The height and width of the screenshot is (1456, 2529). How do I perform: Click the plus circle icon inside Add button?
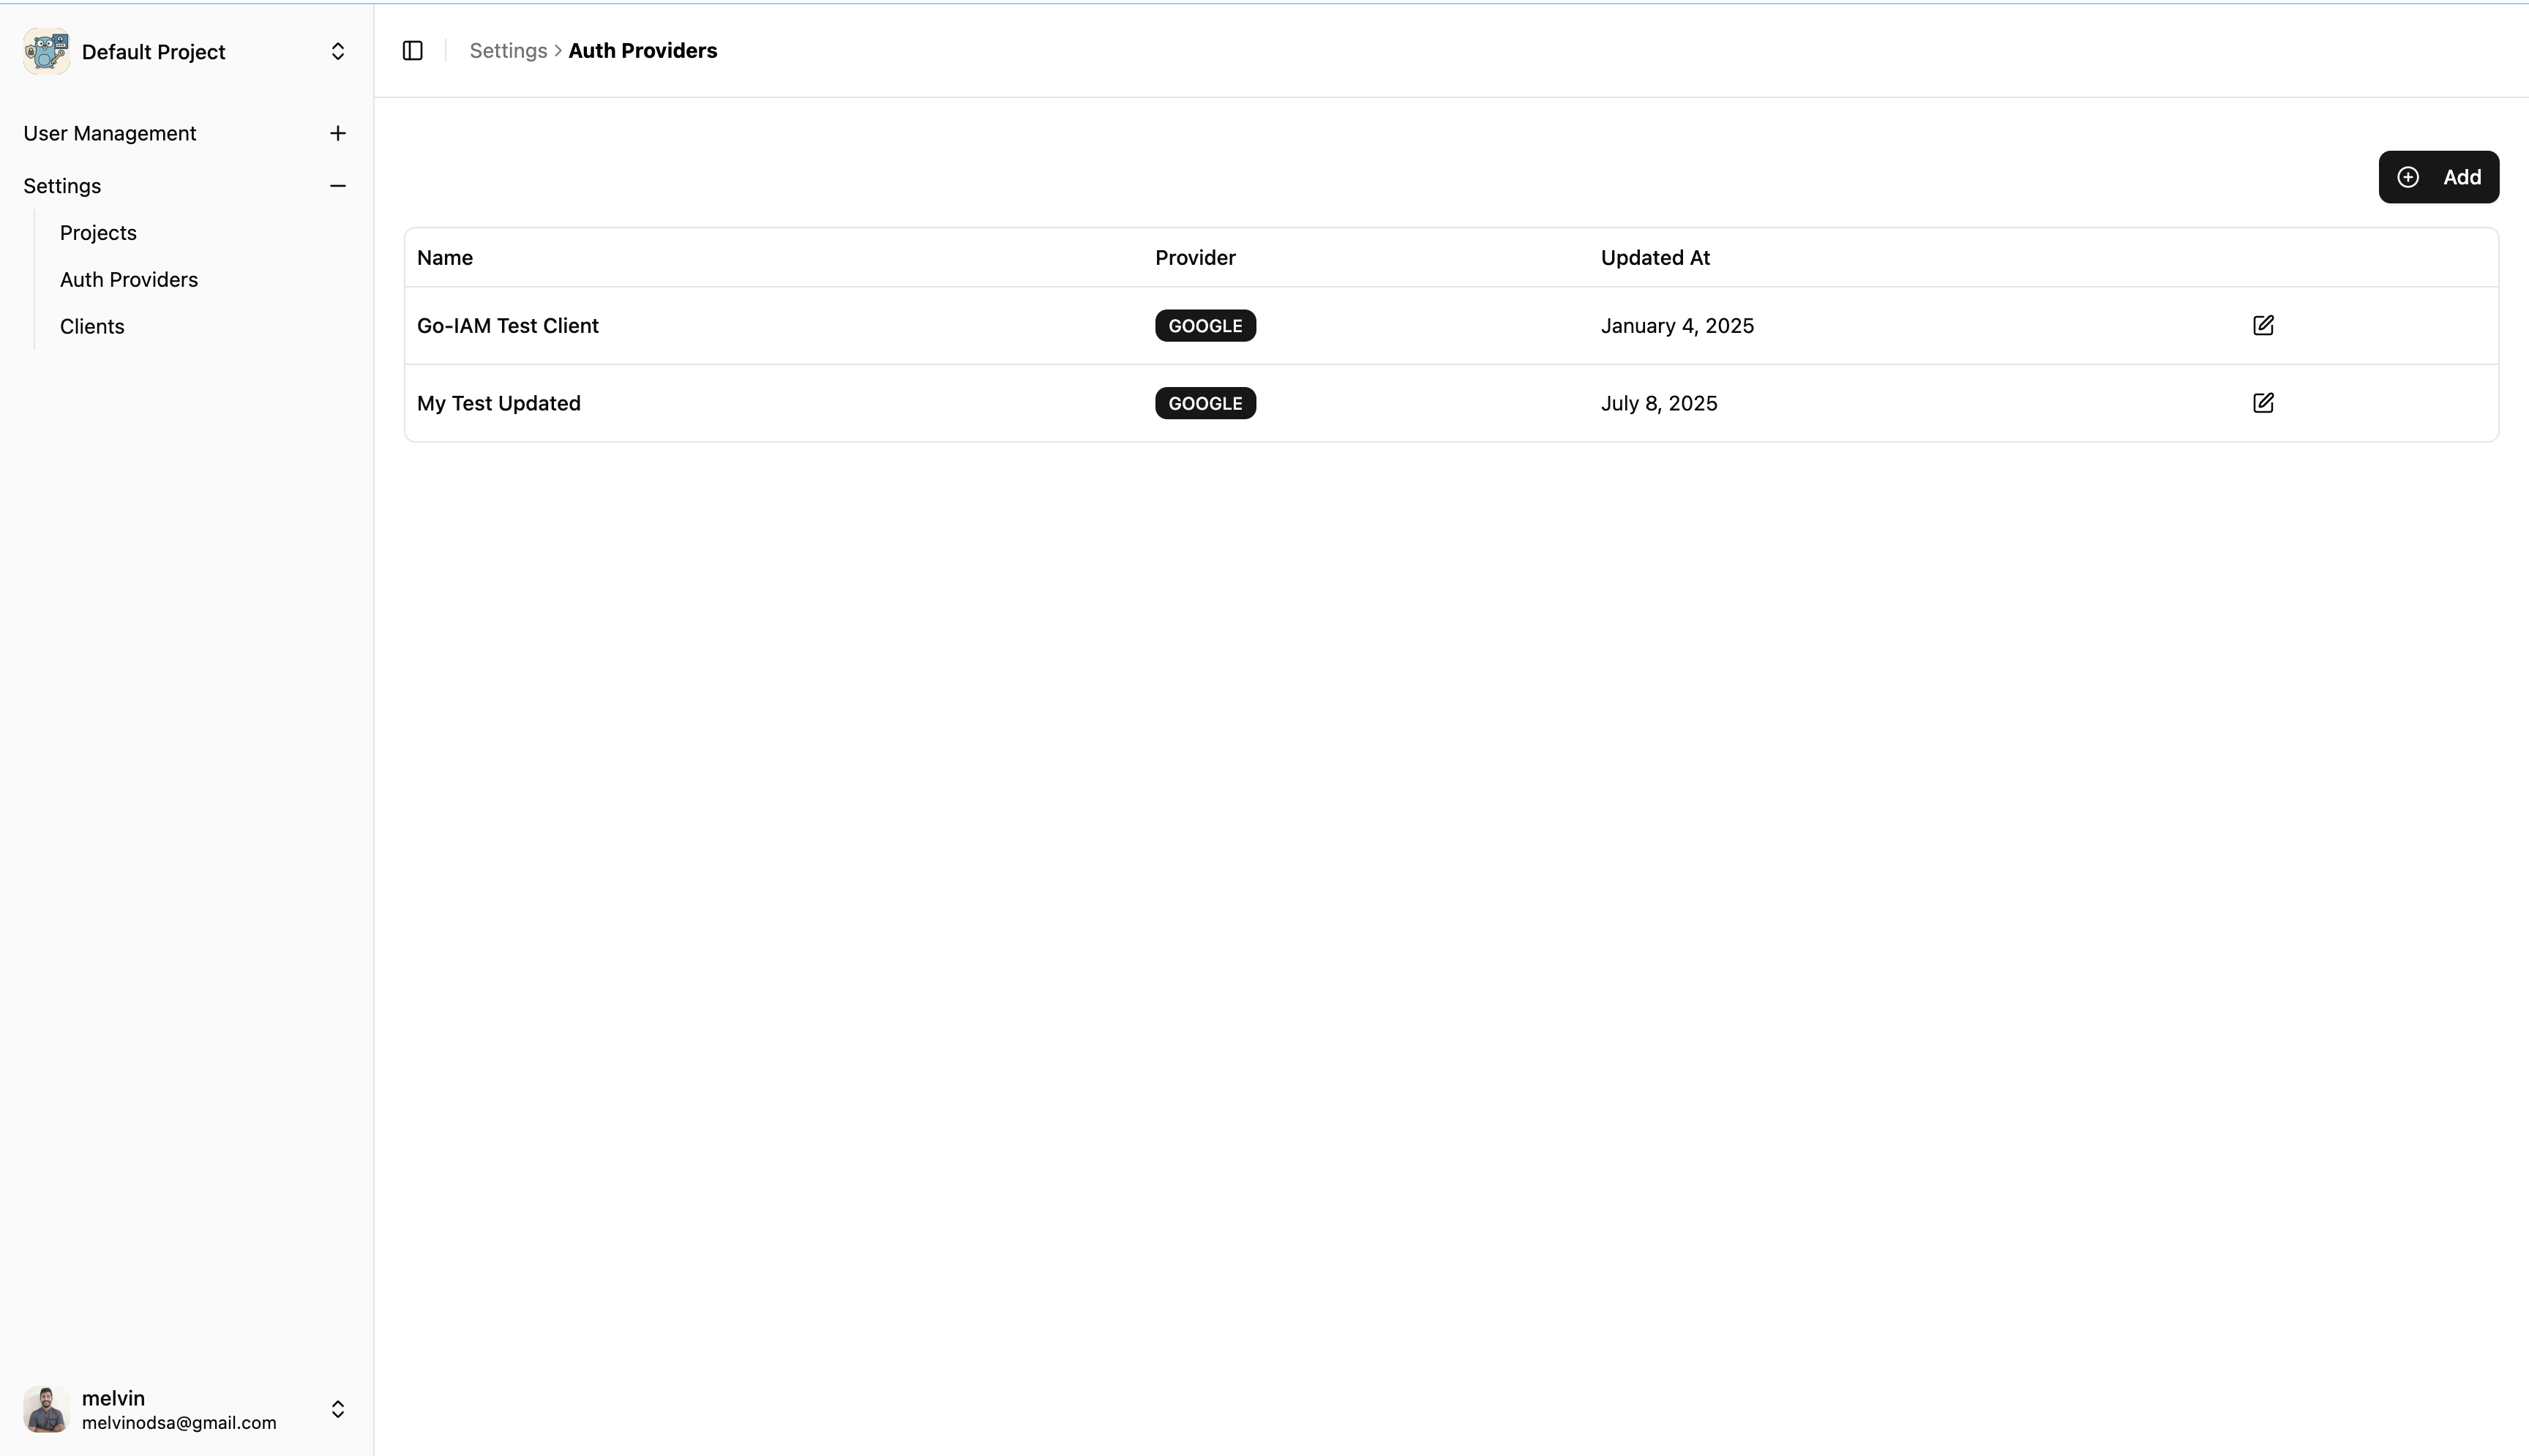[x=2408, y=176]
